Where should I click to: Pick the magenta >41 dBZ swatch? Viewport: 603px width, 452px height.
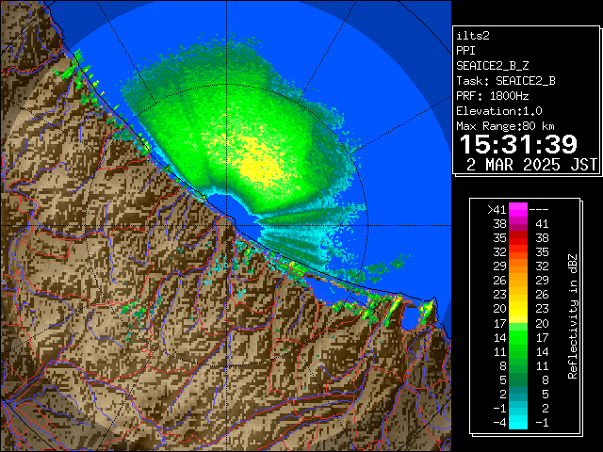[x=518, y=209]
